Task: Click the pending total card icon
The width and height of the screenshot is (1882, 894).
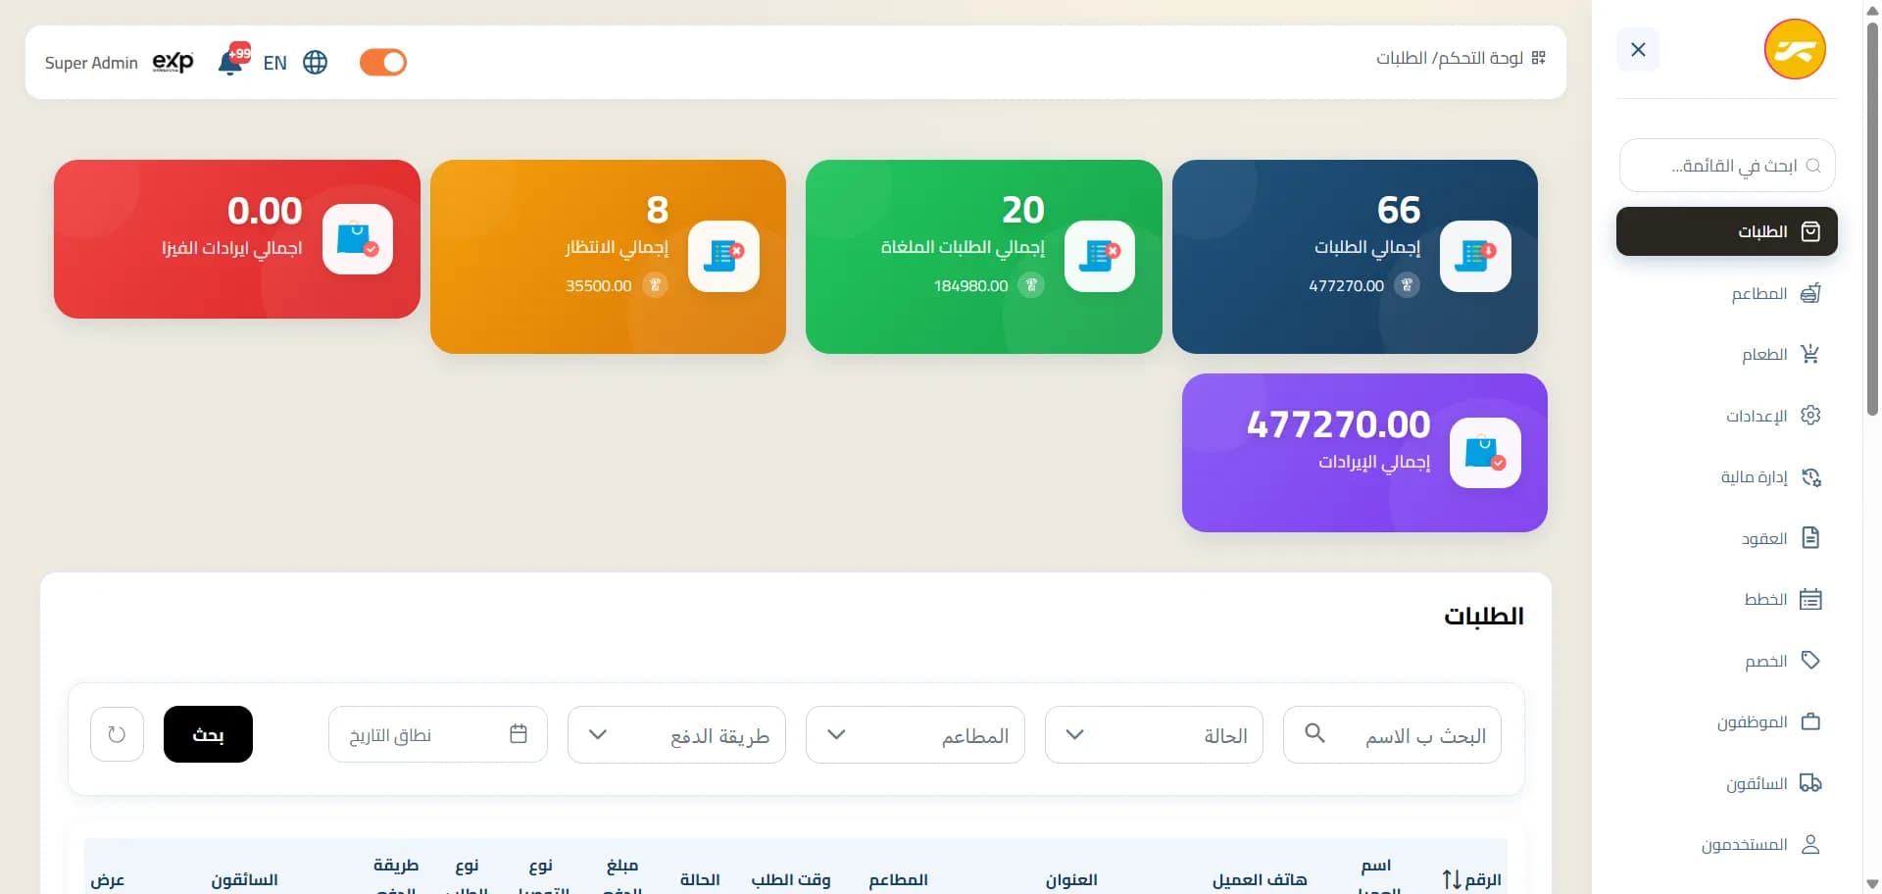Action: click(723, 256)
